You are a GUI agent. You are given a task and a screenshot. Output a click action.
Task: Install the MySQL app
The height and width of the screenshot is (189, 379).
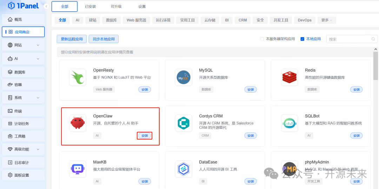[251, 89]
